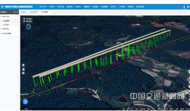Open the 视频监控 top menu
Image resolution: width=190 pixels, height=111 pixels.
(x=70, y=7)
